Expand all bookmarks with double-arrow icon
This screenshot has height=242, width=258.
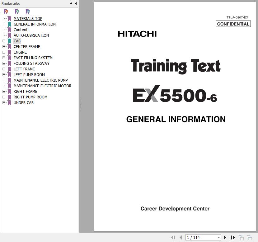(x=71, y=3)
